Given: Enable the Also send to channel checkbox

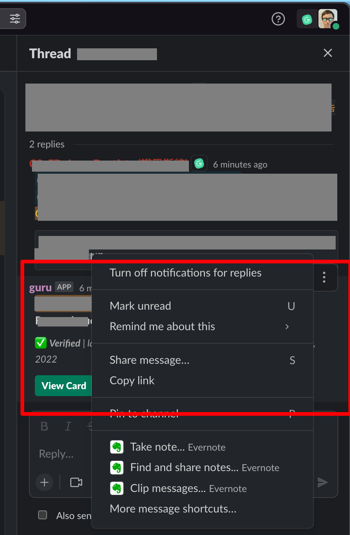Looking at the screenshot, I should pos(43,515).
